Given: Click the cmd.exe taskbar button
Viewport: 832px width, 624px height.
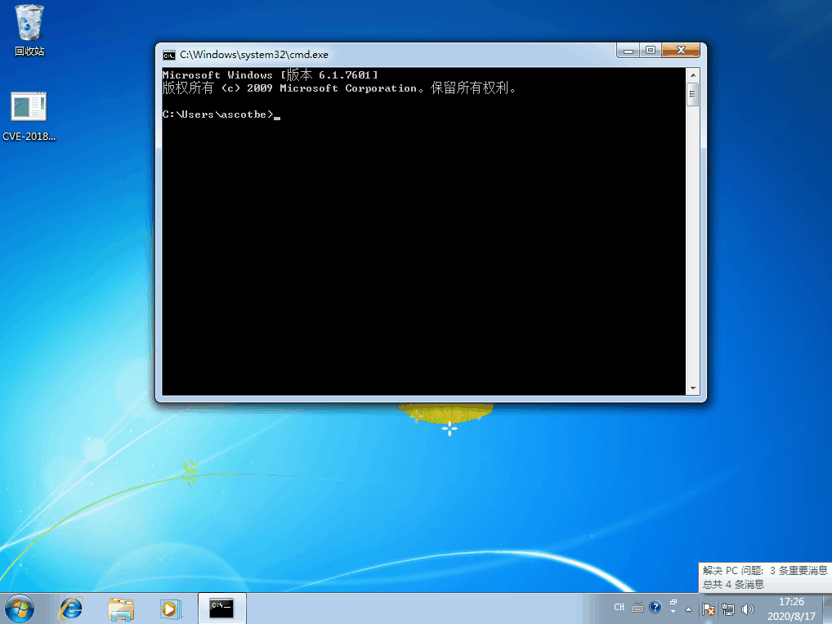Looking at the screenshot, I should [x=221, y=608].
